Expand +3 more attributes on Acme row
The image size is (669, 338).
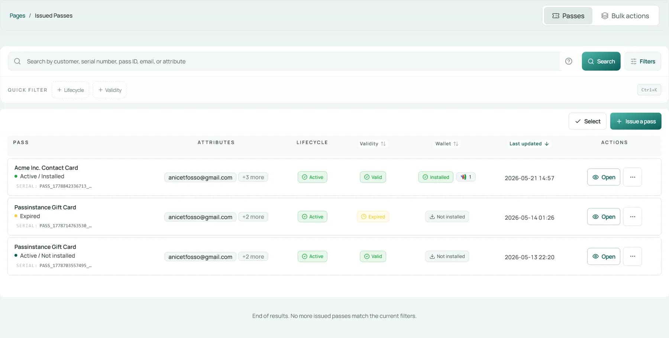(x=253, y=177)
